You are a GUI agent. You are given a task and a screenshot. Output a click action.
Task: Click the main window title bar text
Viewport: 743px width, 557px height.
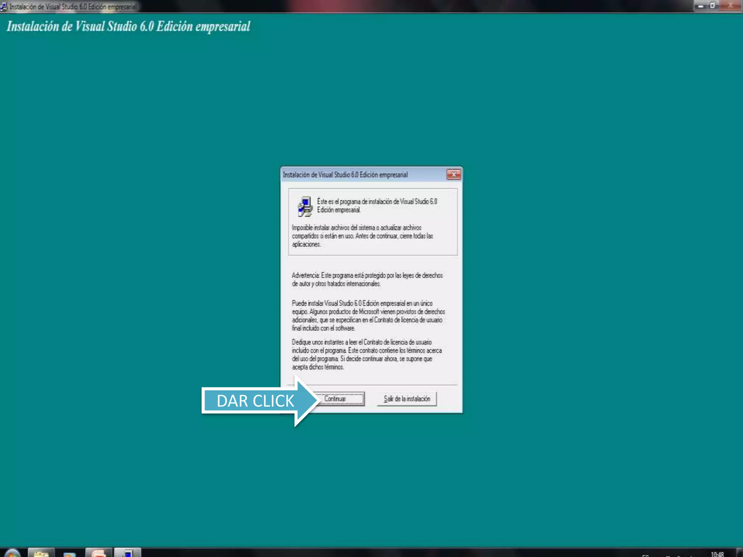pos(73,7)
